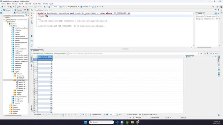Open Visual Studio Code from taskbar
Image resolution: width=223 pixels, height=125 pixels.
(117, 122)
